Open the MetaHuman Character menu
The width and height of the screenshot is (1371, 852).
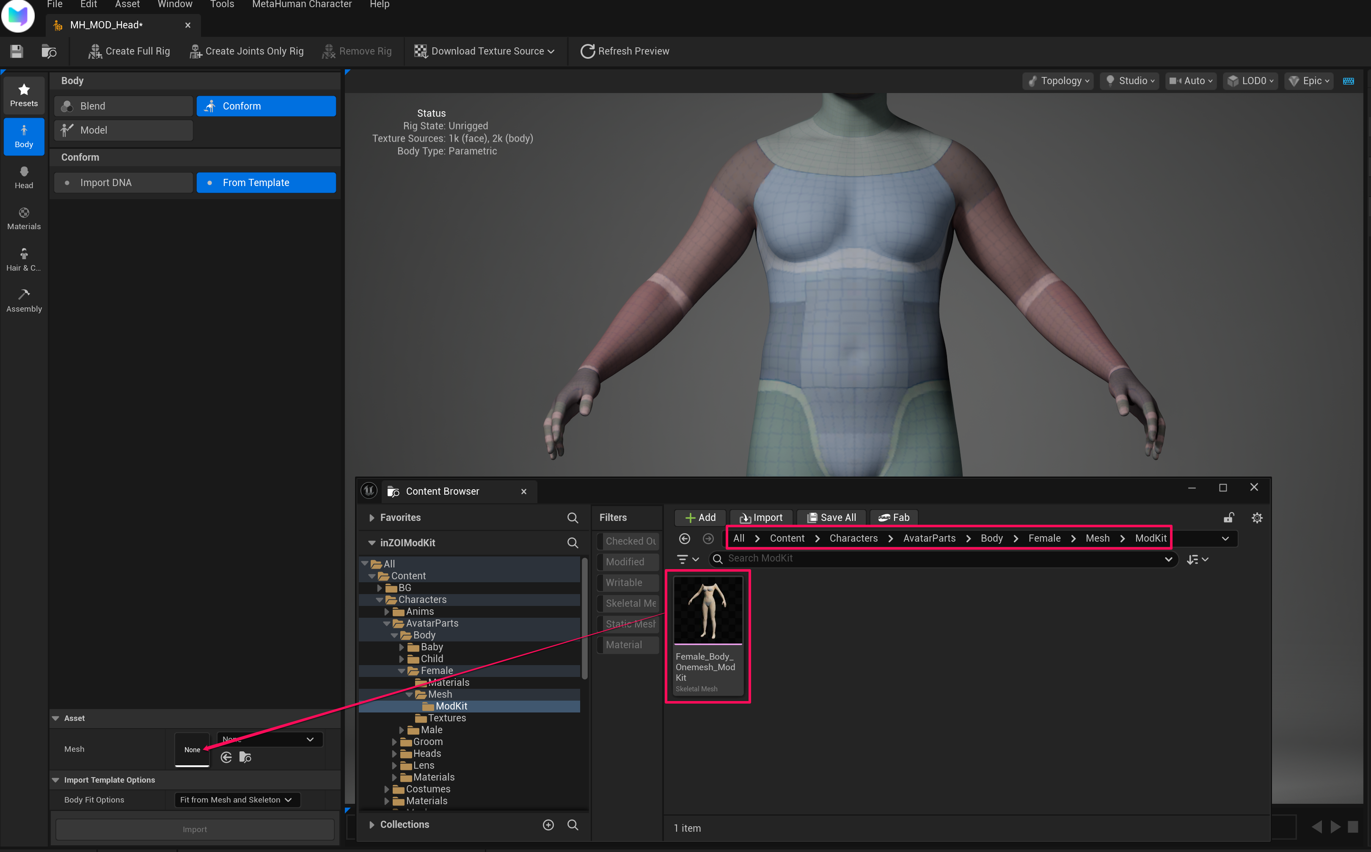pyautogui.click(x=302, y=5)
